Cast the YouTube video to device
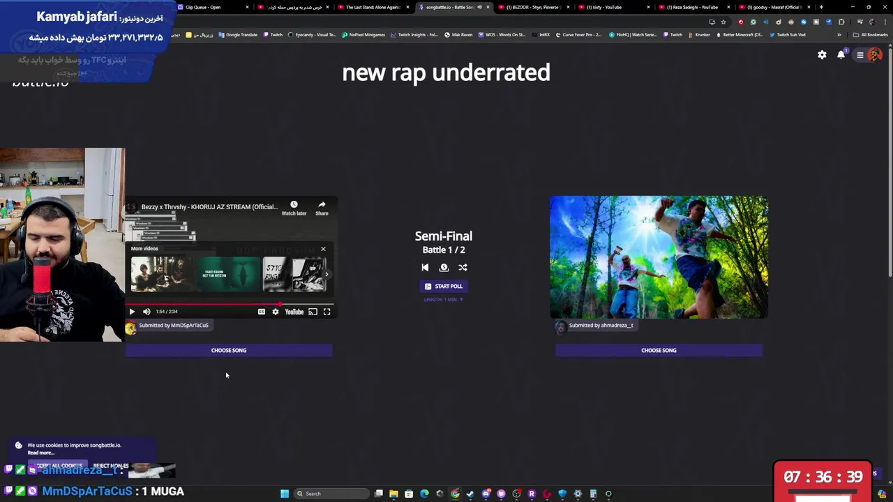 tap(313, 312)
